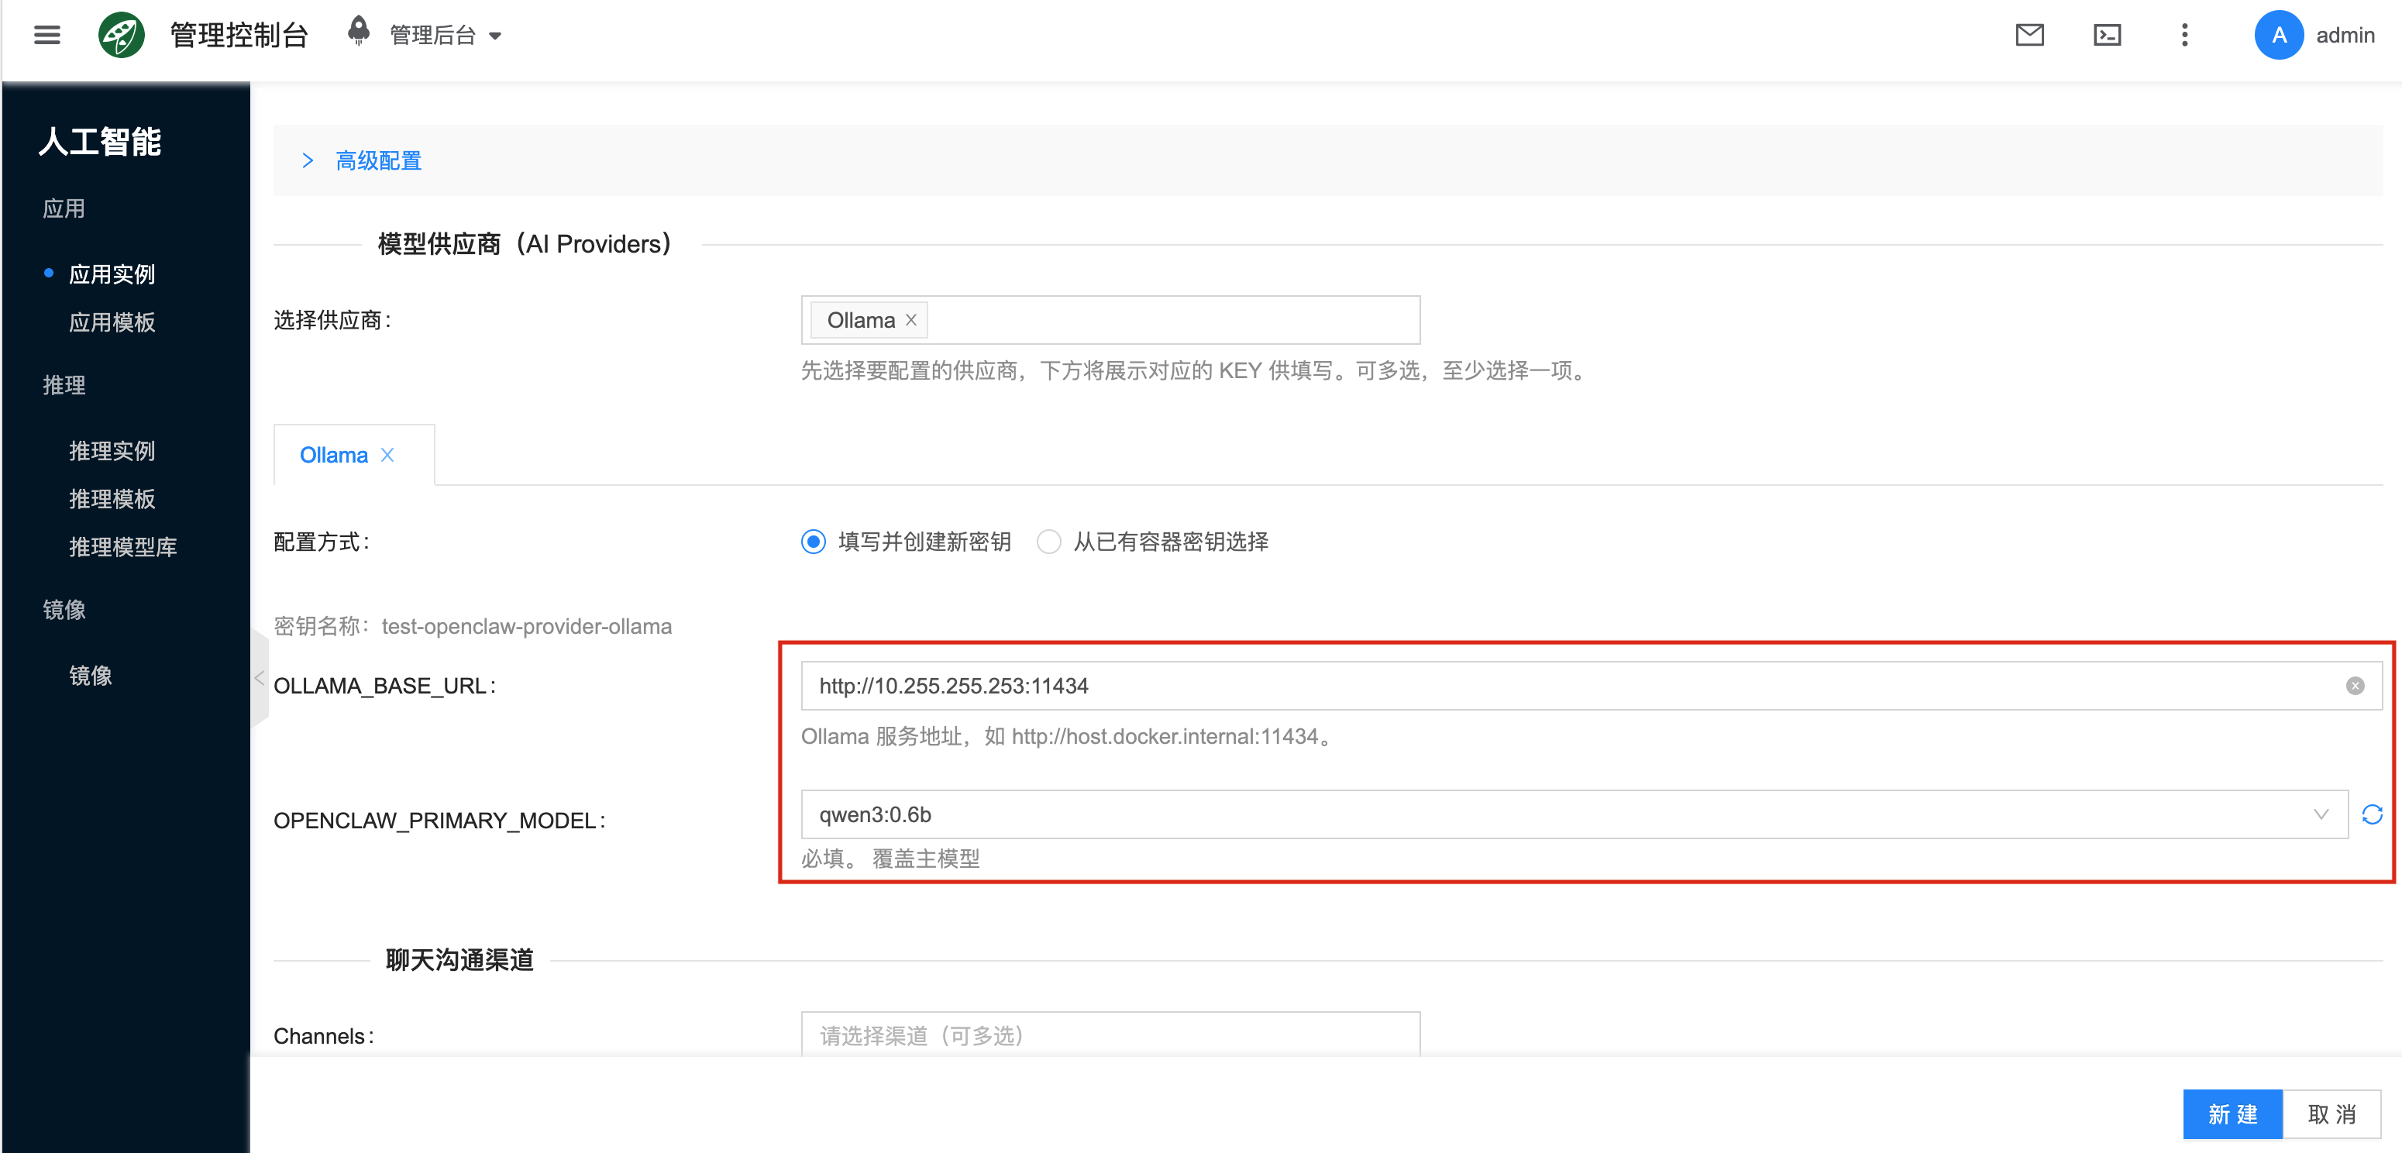Open the mail notifications icon
2402x1153 pixels.
pos(2029,36)
